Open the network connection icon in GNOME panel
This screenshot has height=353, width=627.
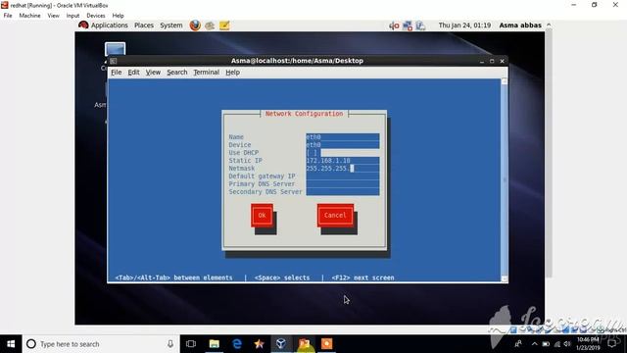coord(408,25)
